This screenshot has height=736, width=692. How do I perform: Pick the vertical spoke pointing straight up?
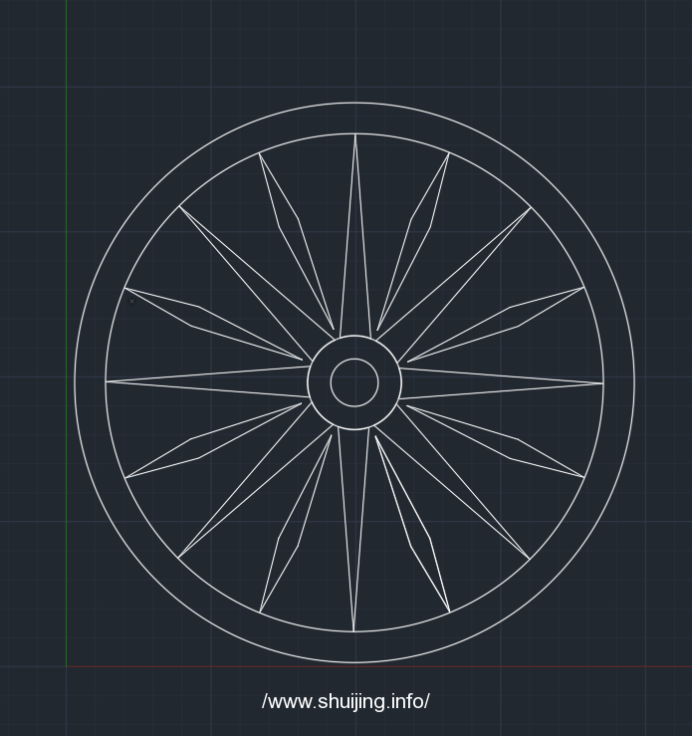pyautogui.click(x=355, y=235)
